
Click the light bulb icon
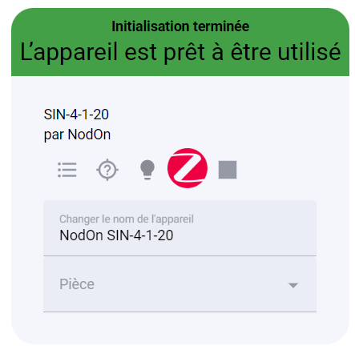pyautogui.click(x=147, y=170)
